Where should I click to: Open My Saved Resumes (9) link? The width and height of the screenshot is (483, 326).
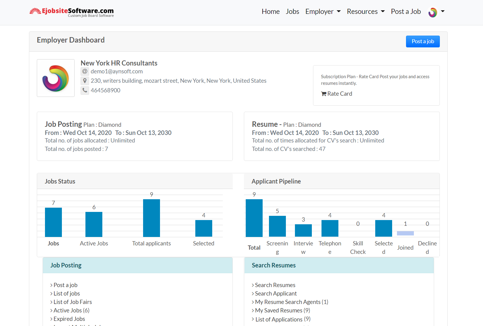coord(283,310)
